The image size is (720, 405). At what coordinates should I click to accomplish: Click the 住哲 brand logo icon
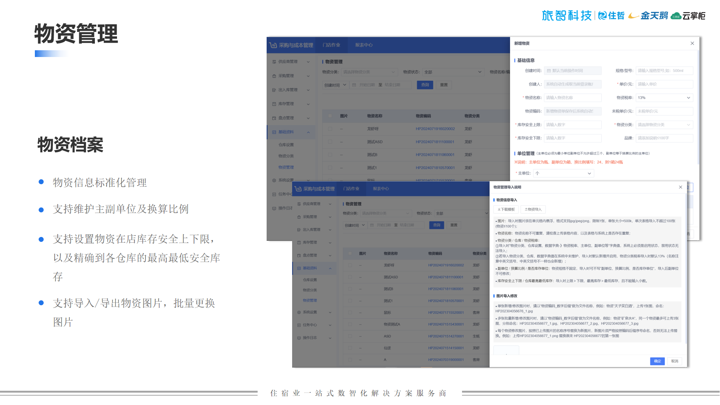(602, 15)
